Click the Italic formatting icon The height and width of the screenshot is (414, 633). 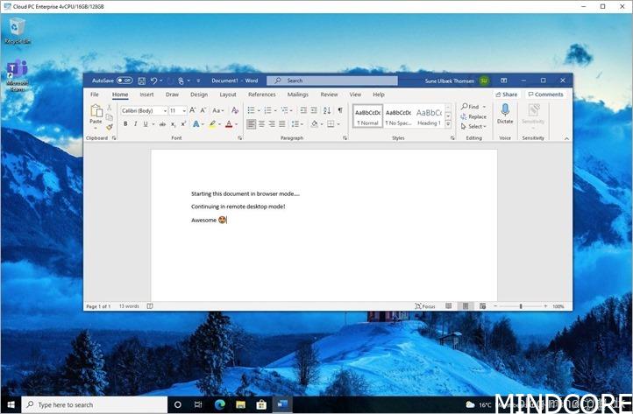[x=135, y=124]
